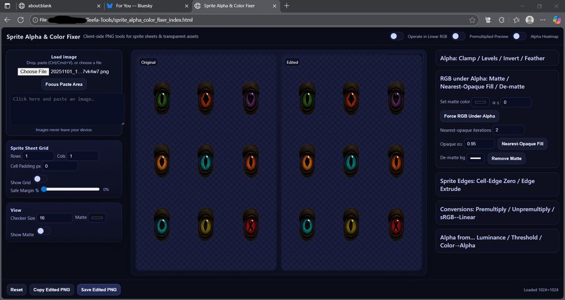Image resolution: width=565 pixels, height=300 pixels.
Task: Open browser settings ellipsis menu
Action: point(542,20)
